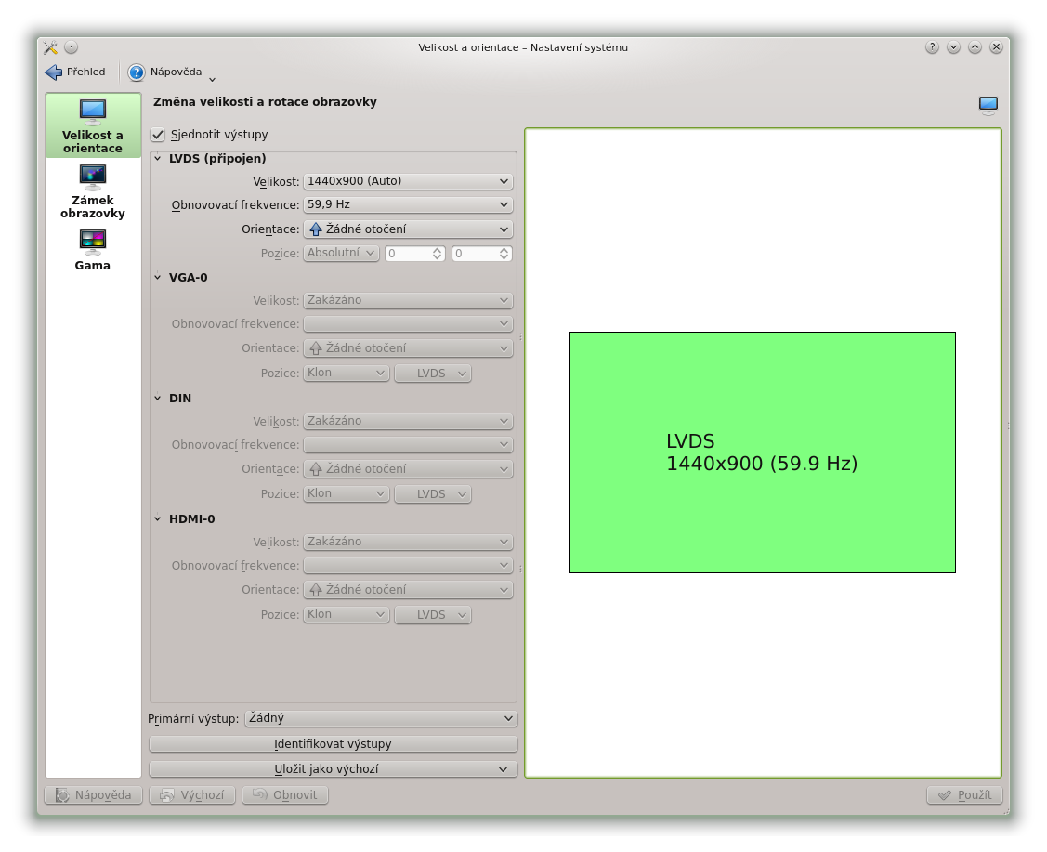Uncheck the Sjednotit výstupy checkbox

tap(158, 135)
